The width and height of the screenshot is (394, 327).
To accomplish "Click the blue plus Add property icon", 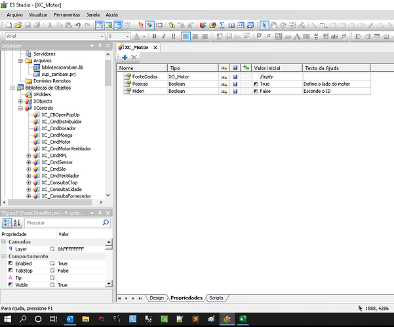I will pos(125,58).
